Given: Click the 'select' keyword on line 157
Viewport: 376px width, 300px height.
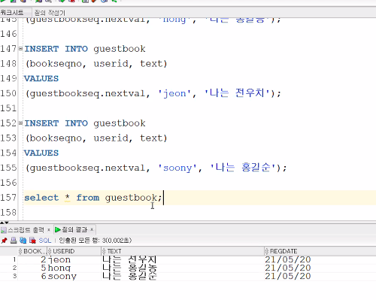Looking at the screenshot, I should (41, 198).
